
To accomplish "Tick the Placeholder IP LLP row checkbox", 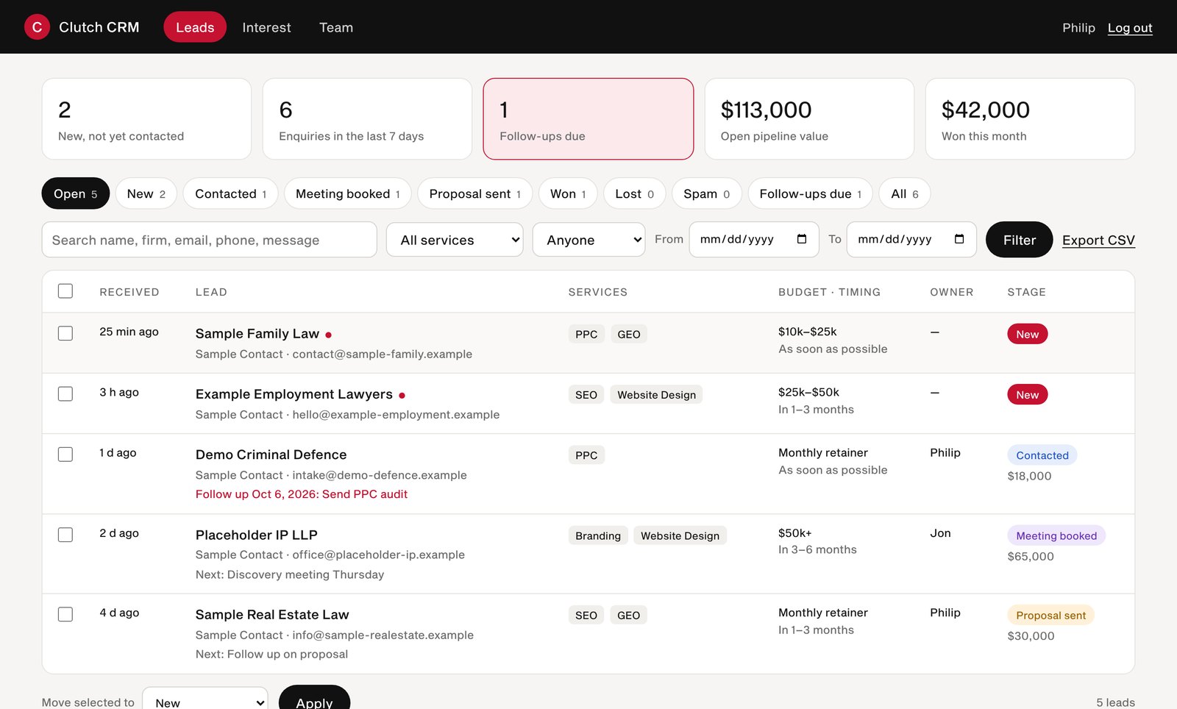I will point(65,535).
